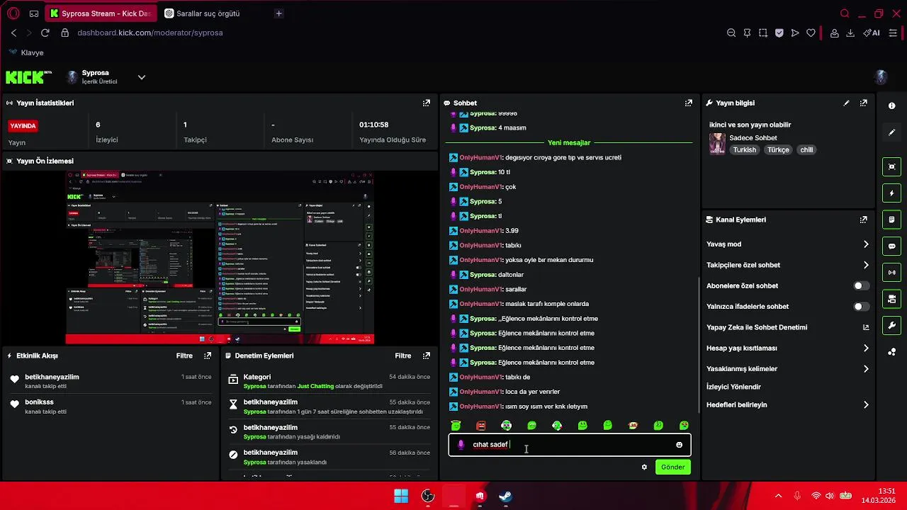Pop out the Kanal Eylemleri panel
The image size is (907, 510).
[x=863, y=220]
